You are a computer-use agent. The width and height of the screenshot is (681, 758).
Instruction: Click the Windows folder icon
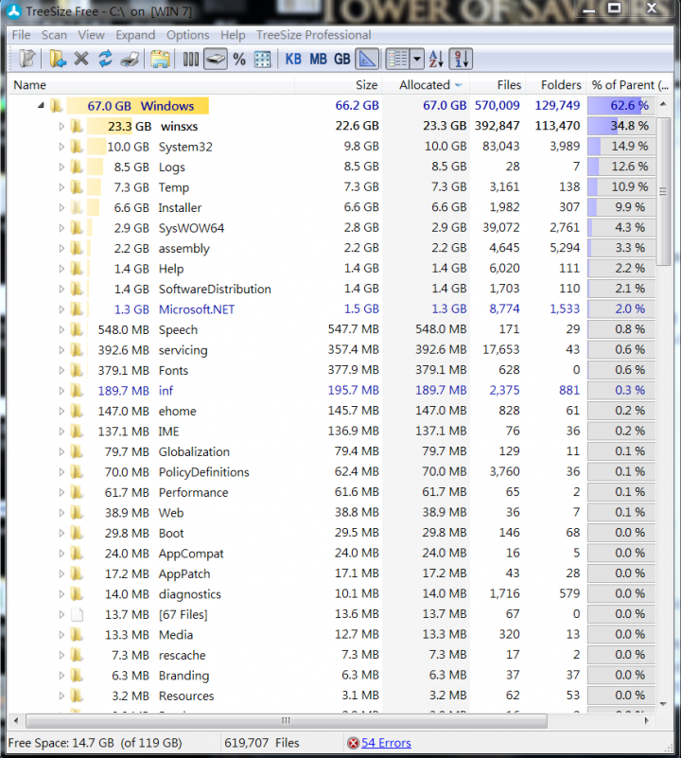[57, 105]
